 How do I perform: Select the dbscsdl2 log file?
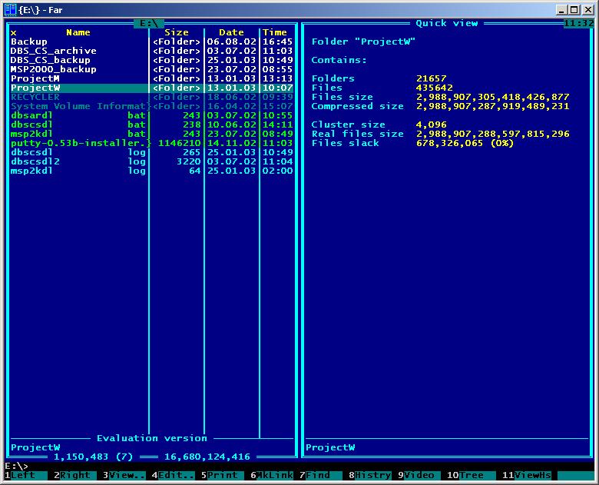click(x=151, y=161)
